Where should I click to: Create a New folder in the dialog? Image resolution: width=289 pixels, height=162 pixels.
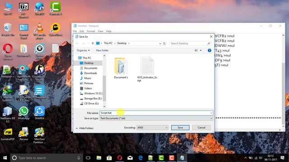coord(102,50)
